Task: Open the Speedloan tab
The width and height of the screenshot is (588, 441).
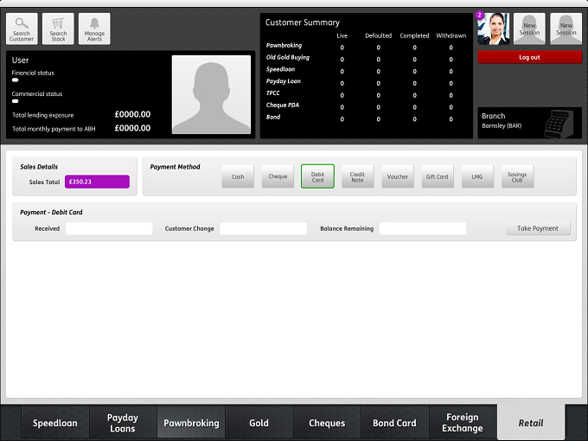Action: point(55,423)
